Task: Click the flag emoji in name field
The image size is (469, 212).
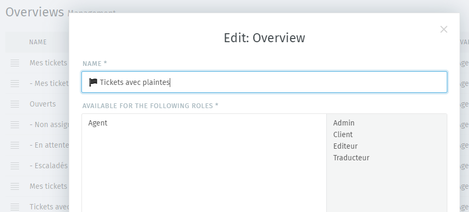Action: [93, 82]
